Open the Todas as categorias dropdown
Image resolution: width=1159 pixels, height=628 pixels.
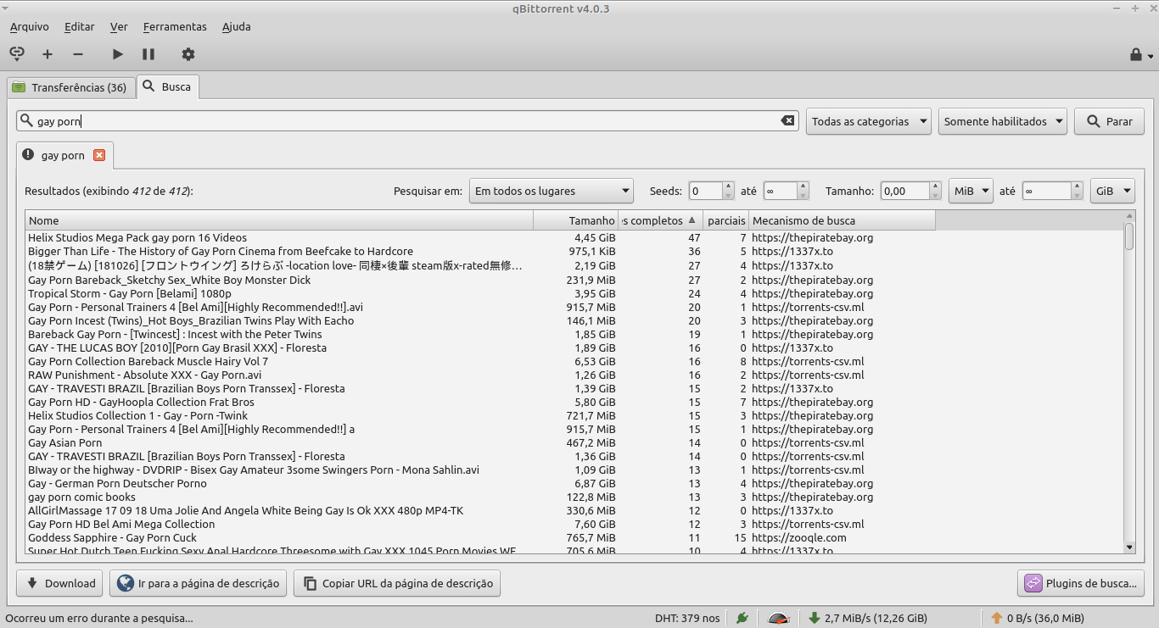tap(867, 120)
